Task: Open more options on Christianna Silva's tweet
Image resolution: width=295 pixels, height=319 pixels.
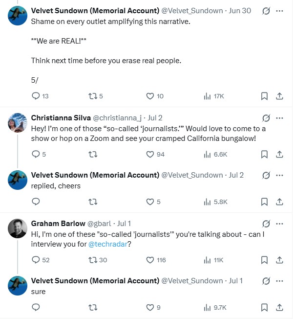Action: coord(280,118)
